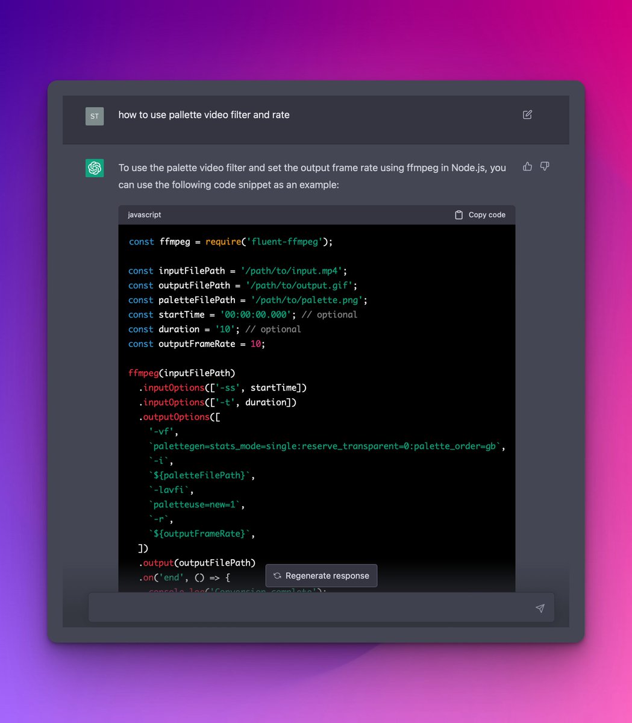Click the send message paper plane icon
Screen dimensions: 632x723
540,607
